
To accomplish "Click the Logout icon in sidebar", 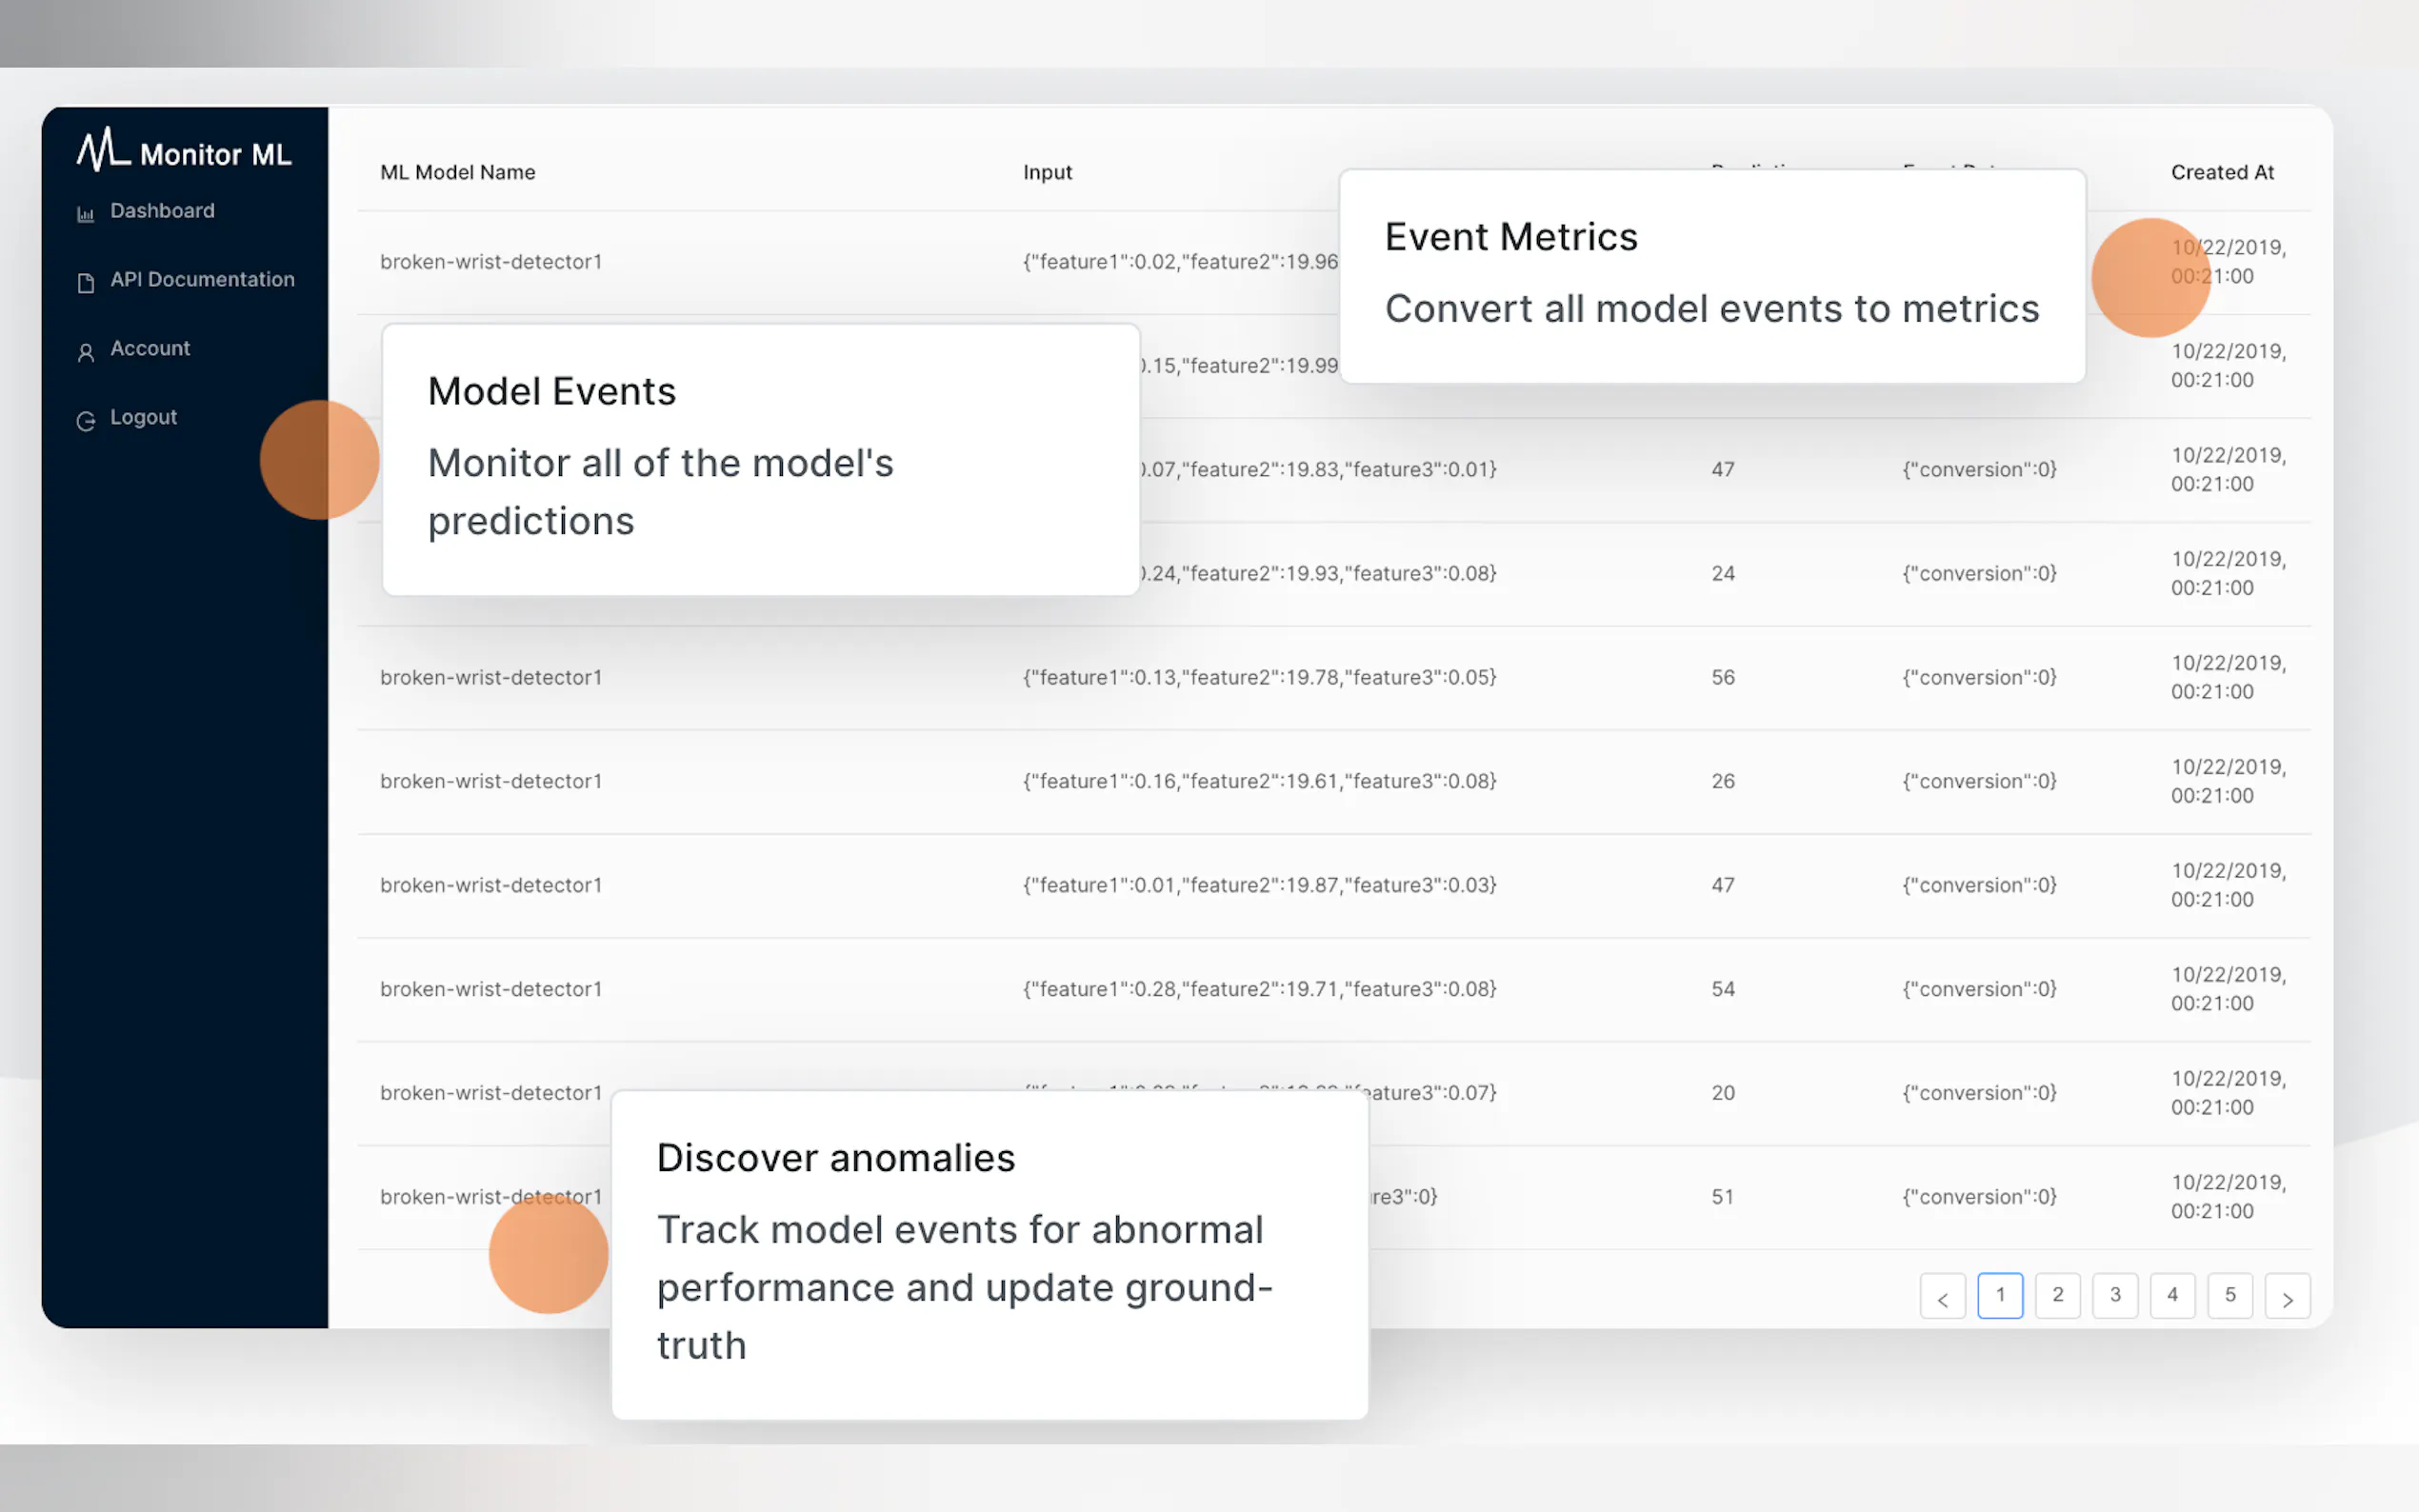I will [86, 421].
